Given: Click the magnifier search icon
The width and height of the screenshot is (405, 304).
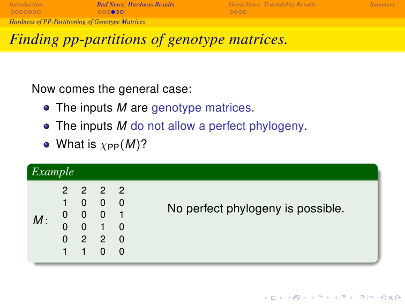Looking at the screenshot, I should [x=391, y=298].
